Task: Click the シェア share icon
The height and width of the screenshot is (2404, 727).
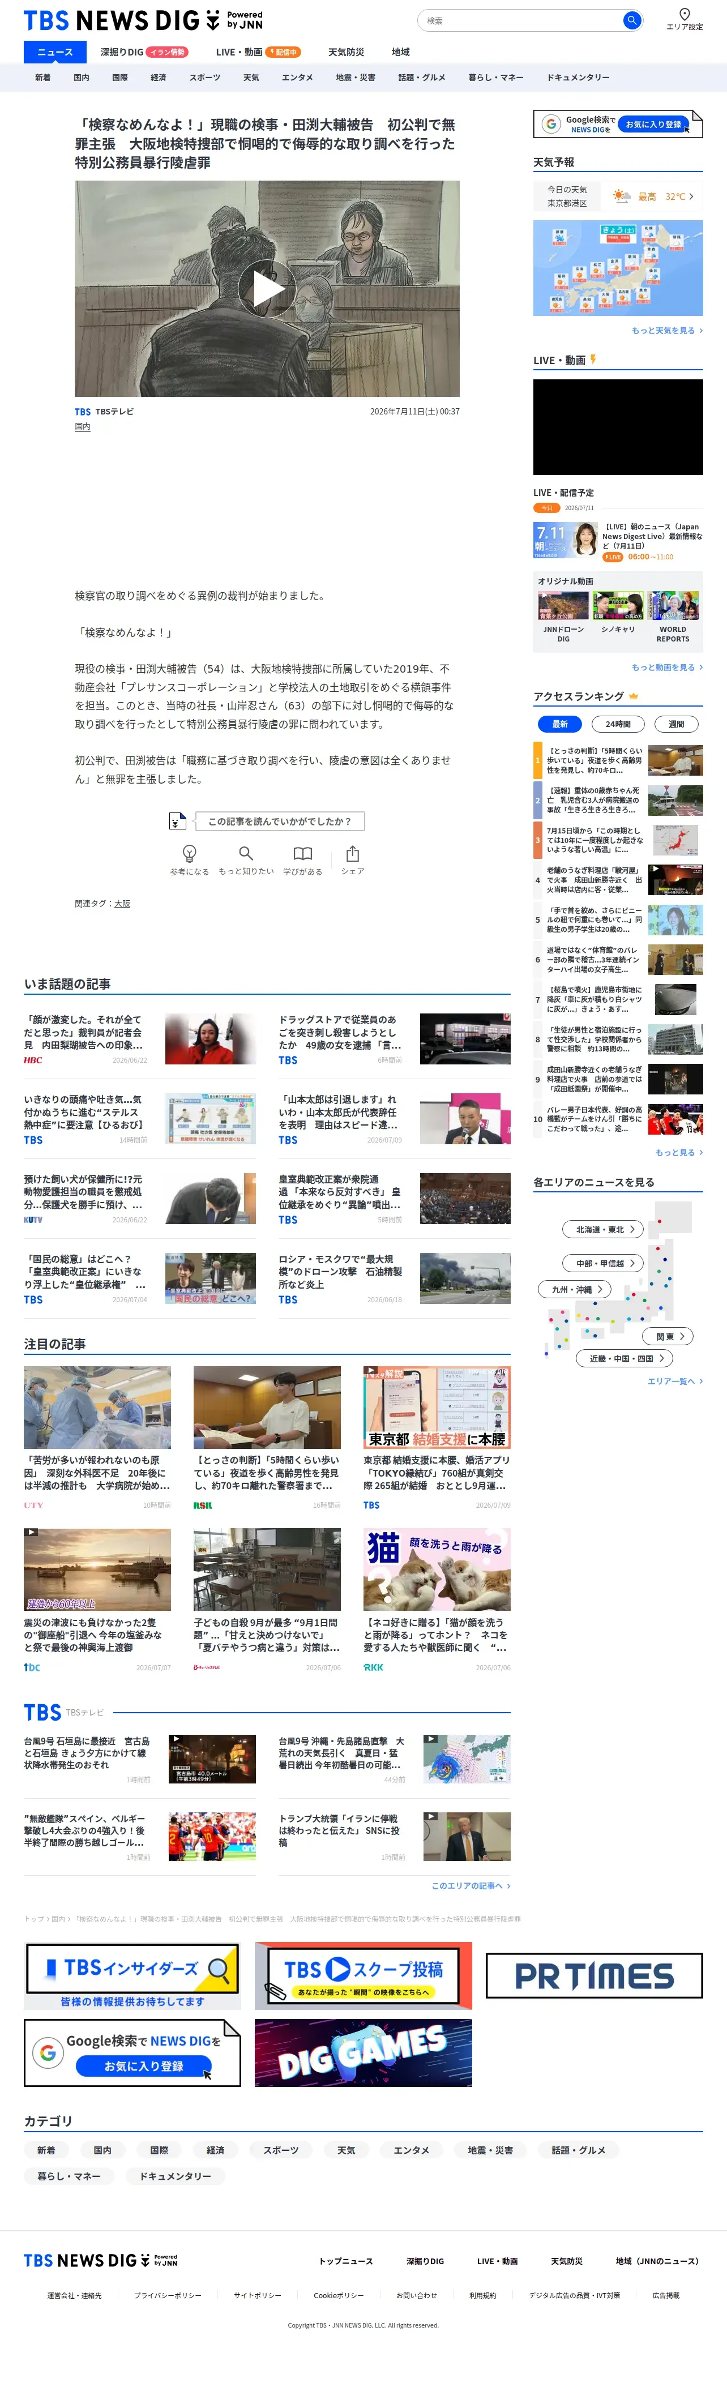Action: (x=352, y=853)
